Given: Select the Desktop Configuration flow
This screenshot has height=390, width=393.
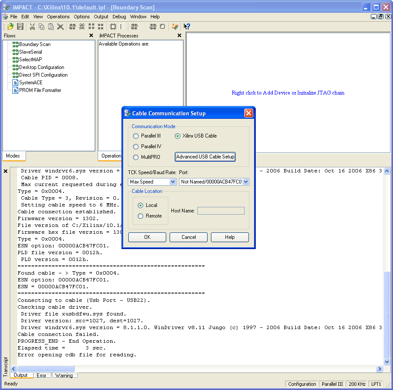Looking at the screenshot, I should click(42, 67).
